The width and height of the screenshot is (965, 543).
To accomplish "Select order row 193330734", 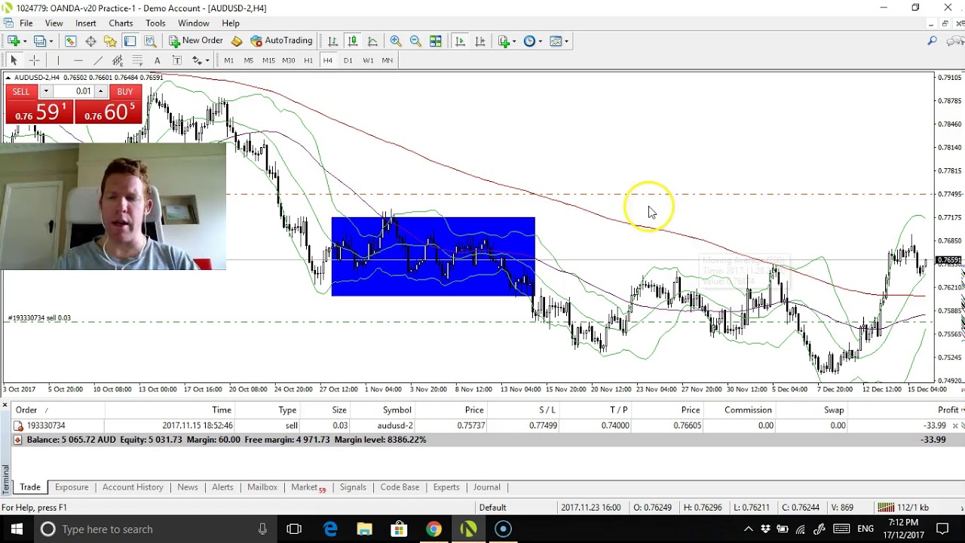I will click(x=482, y=426).
